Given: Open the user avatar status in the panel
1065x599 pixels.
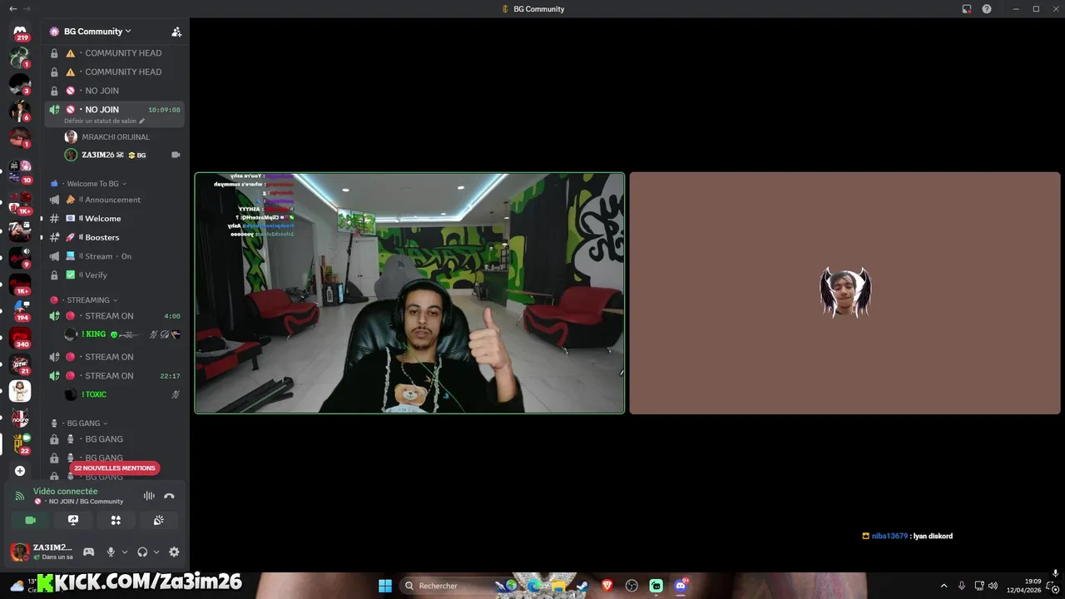Looking at the screenshot, I should coord(20,552).
